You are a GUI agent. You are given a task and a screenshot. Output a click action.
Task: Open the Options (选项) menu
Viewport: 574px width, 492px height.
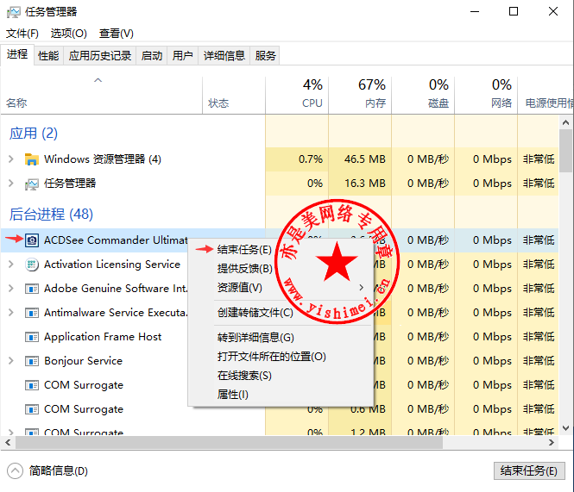pos(68,34)
